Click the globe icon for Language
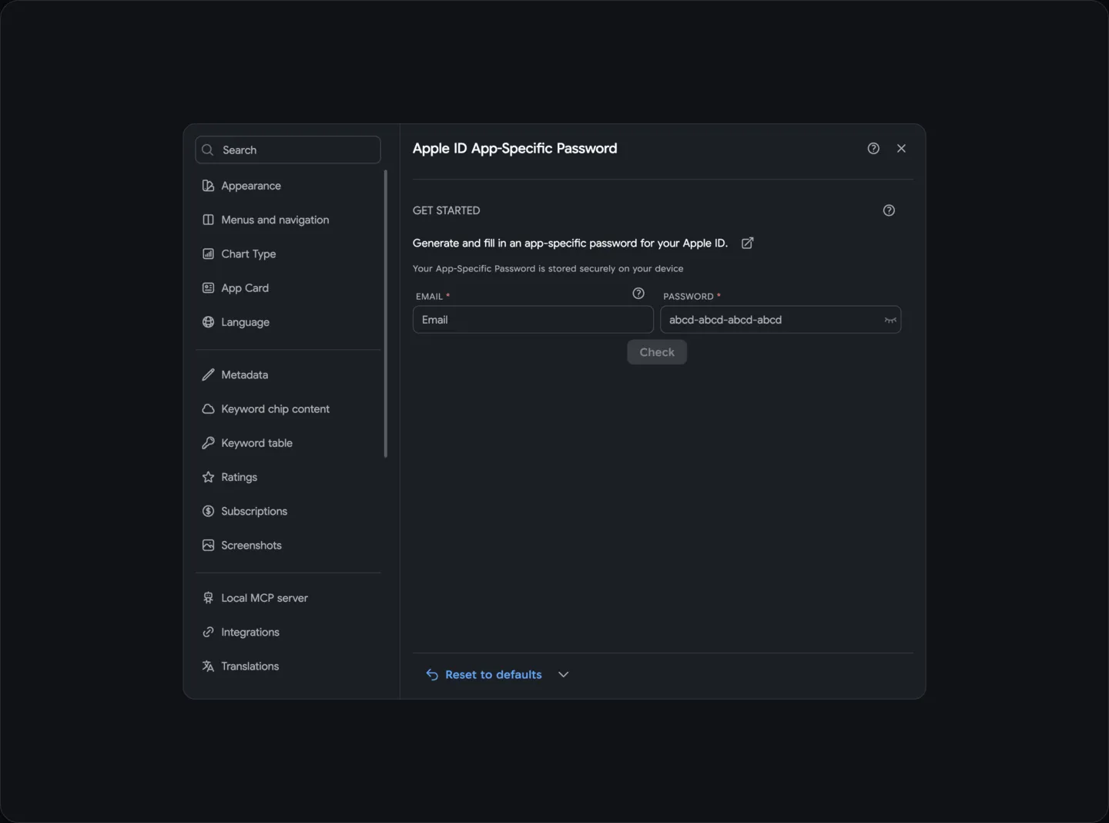 tap(208, 322)
